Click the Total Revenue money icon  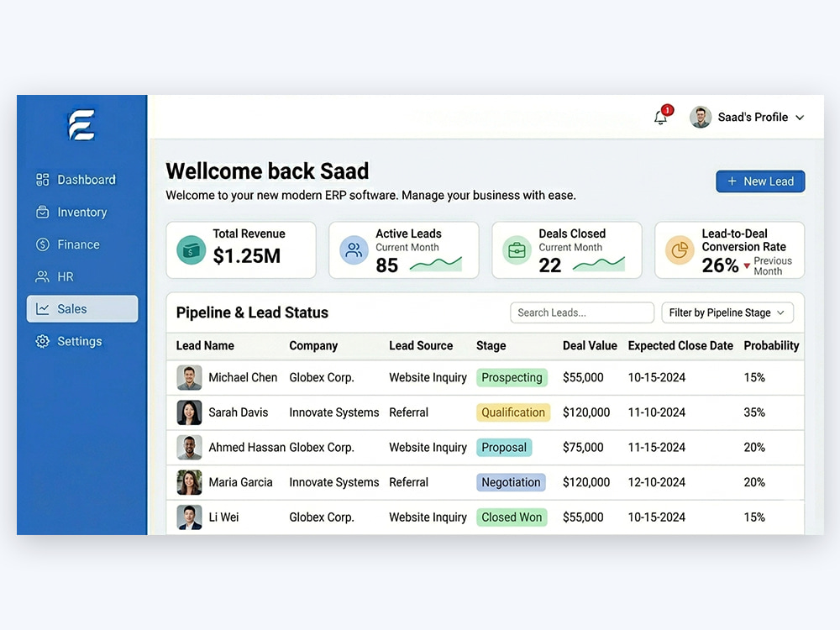[192, 250]
